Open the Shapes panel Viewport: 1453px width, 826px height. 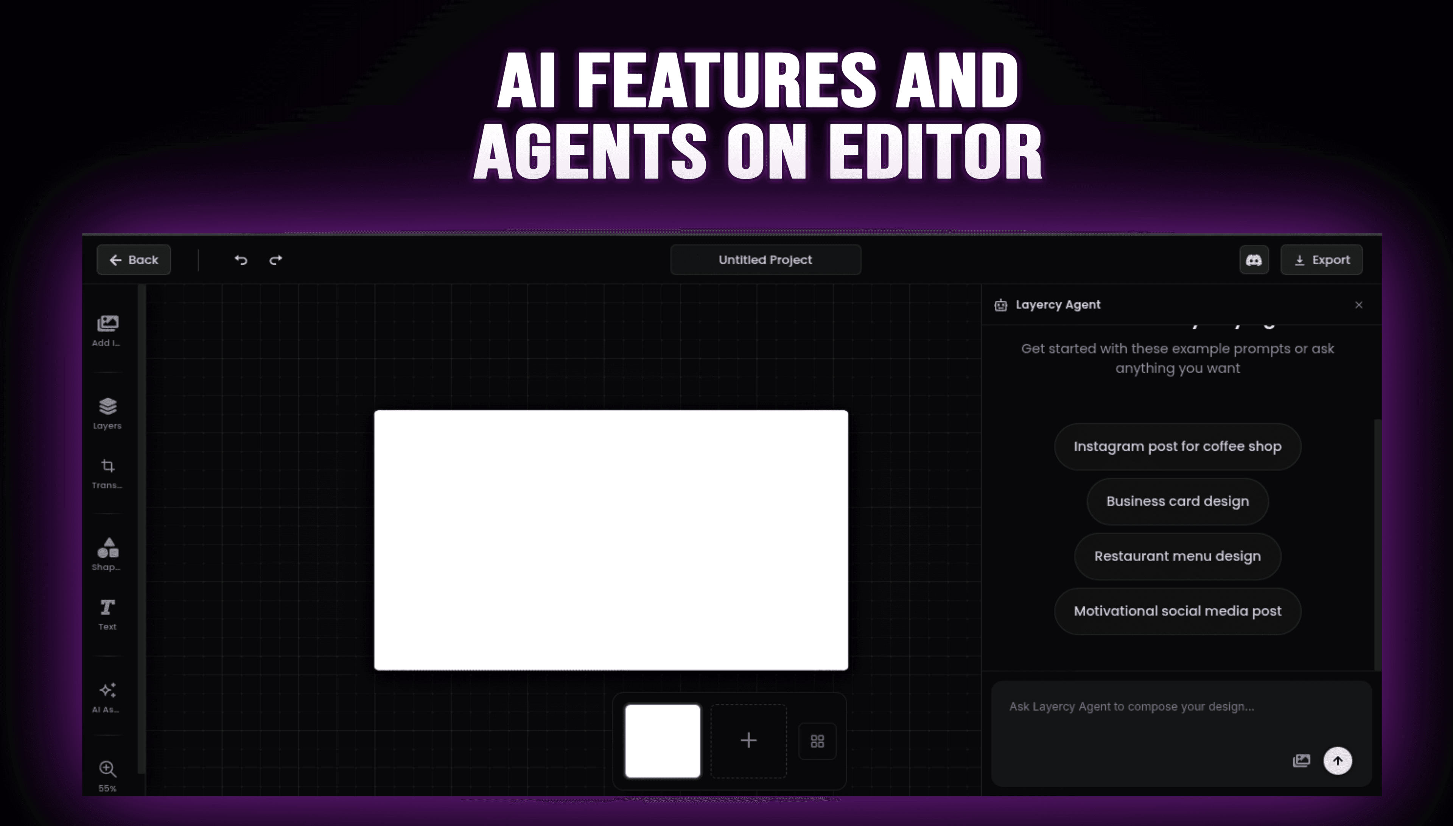point(107,553)
